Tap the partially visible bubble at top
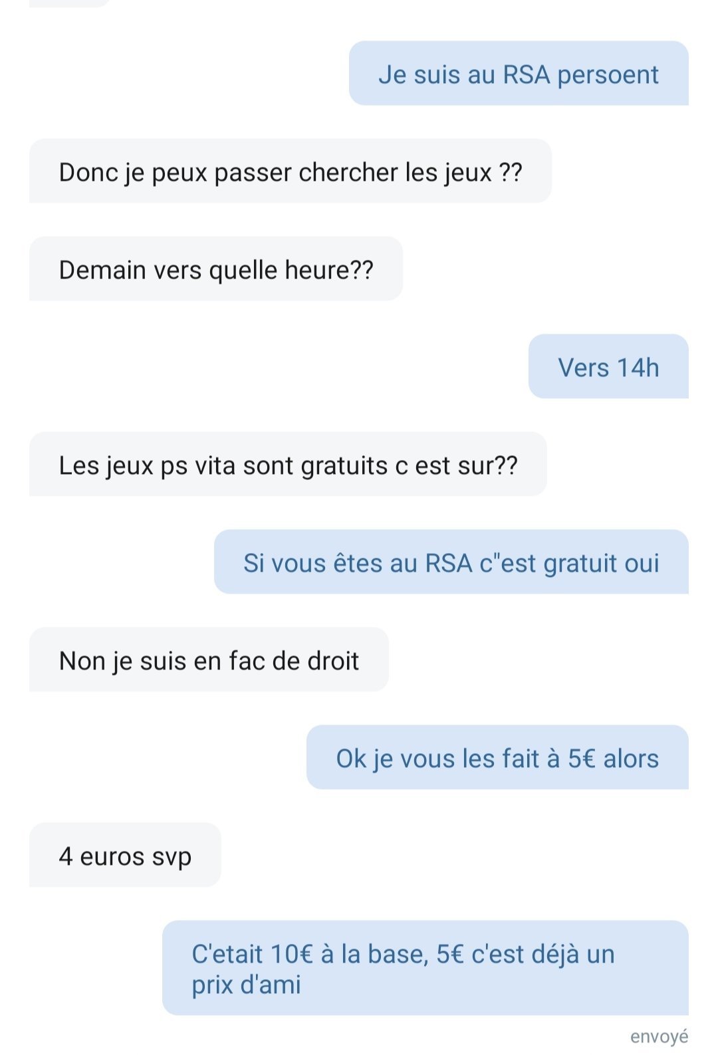Screen dimensions: 718x1055 point(70,3)
